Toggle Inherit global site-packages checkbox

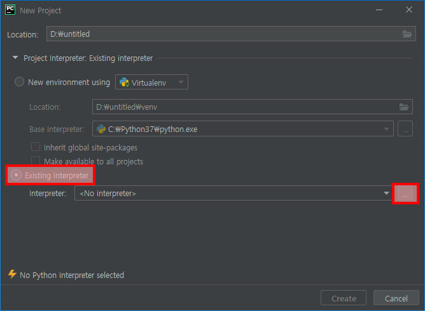click(x=36, y=147)
